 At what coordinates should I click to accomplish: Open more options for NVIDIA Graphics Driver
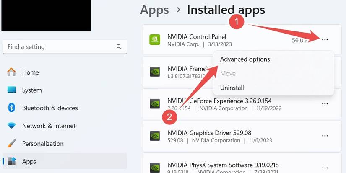coord(325,136)
